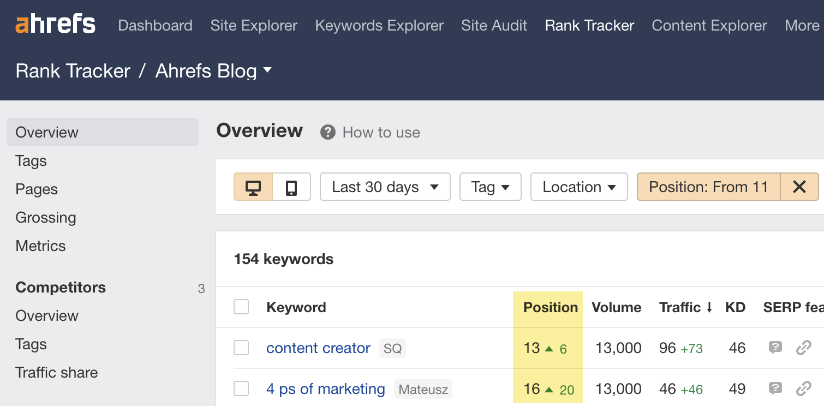Open the Ahrefs Blog project switcher

pos(213,71)
